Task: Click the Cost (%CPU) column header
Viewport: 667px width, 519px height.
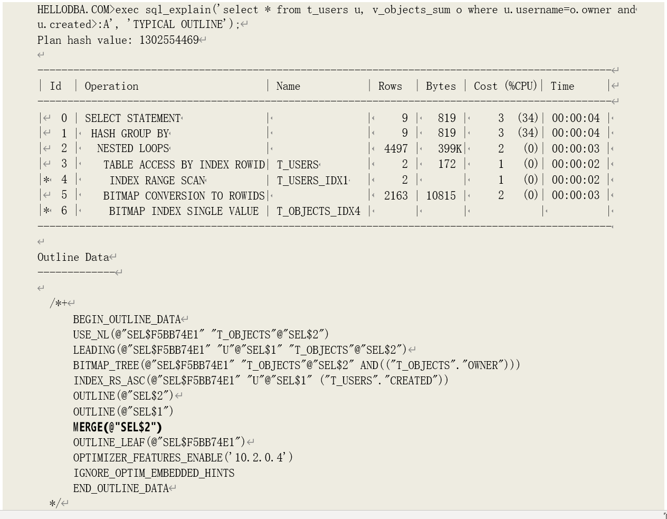Action: coord(505,86)
